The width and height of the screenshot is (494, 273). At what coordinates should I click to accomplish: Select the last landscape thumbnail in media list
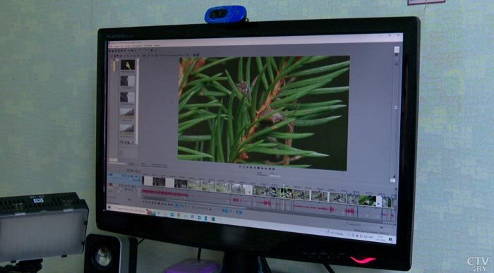coord(127,129)
